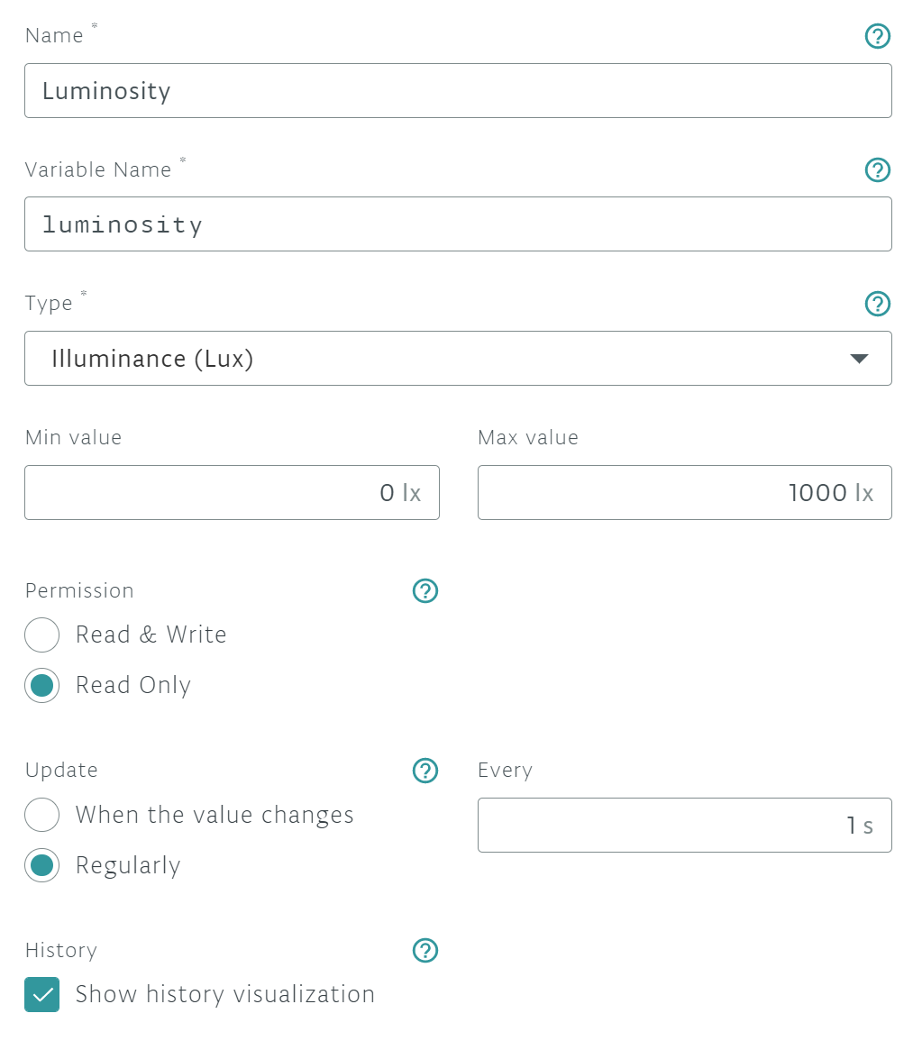Open the Update section help icon

coord(424,771)
